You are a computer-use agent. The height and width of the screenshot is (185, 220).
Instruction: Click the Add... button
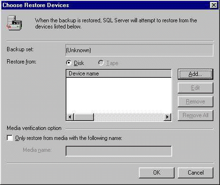click(195, 74)
